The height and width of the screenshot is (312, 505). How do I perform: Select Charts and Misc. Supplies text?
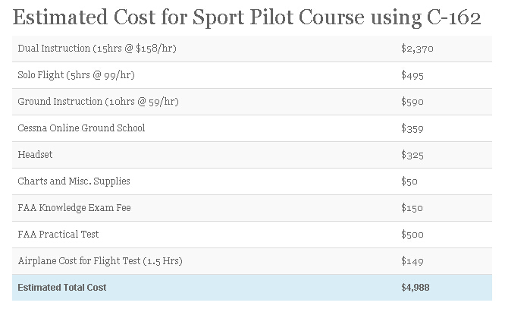(74, 181)
